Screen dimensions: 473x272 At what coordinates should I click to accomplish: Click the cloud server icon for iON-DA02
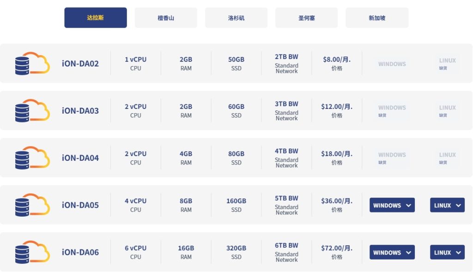click(32, 63)
